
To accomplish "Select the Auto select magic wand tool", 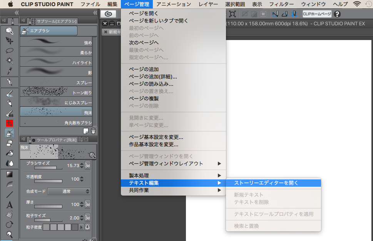I will tap(10, 61).
